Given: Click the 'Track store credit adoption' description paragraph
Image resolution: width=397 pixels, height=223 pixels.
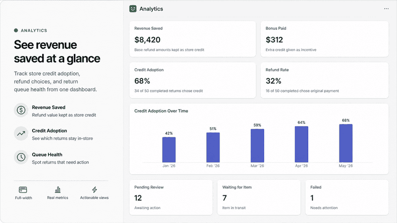Looking at the screenshot, I should 55,81.
